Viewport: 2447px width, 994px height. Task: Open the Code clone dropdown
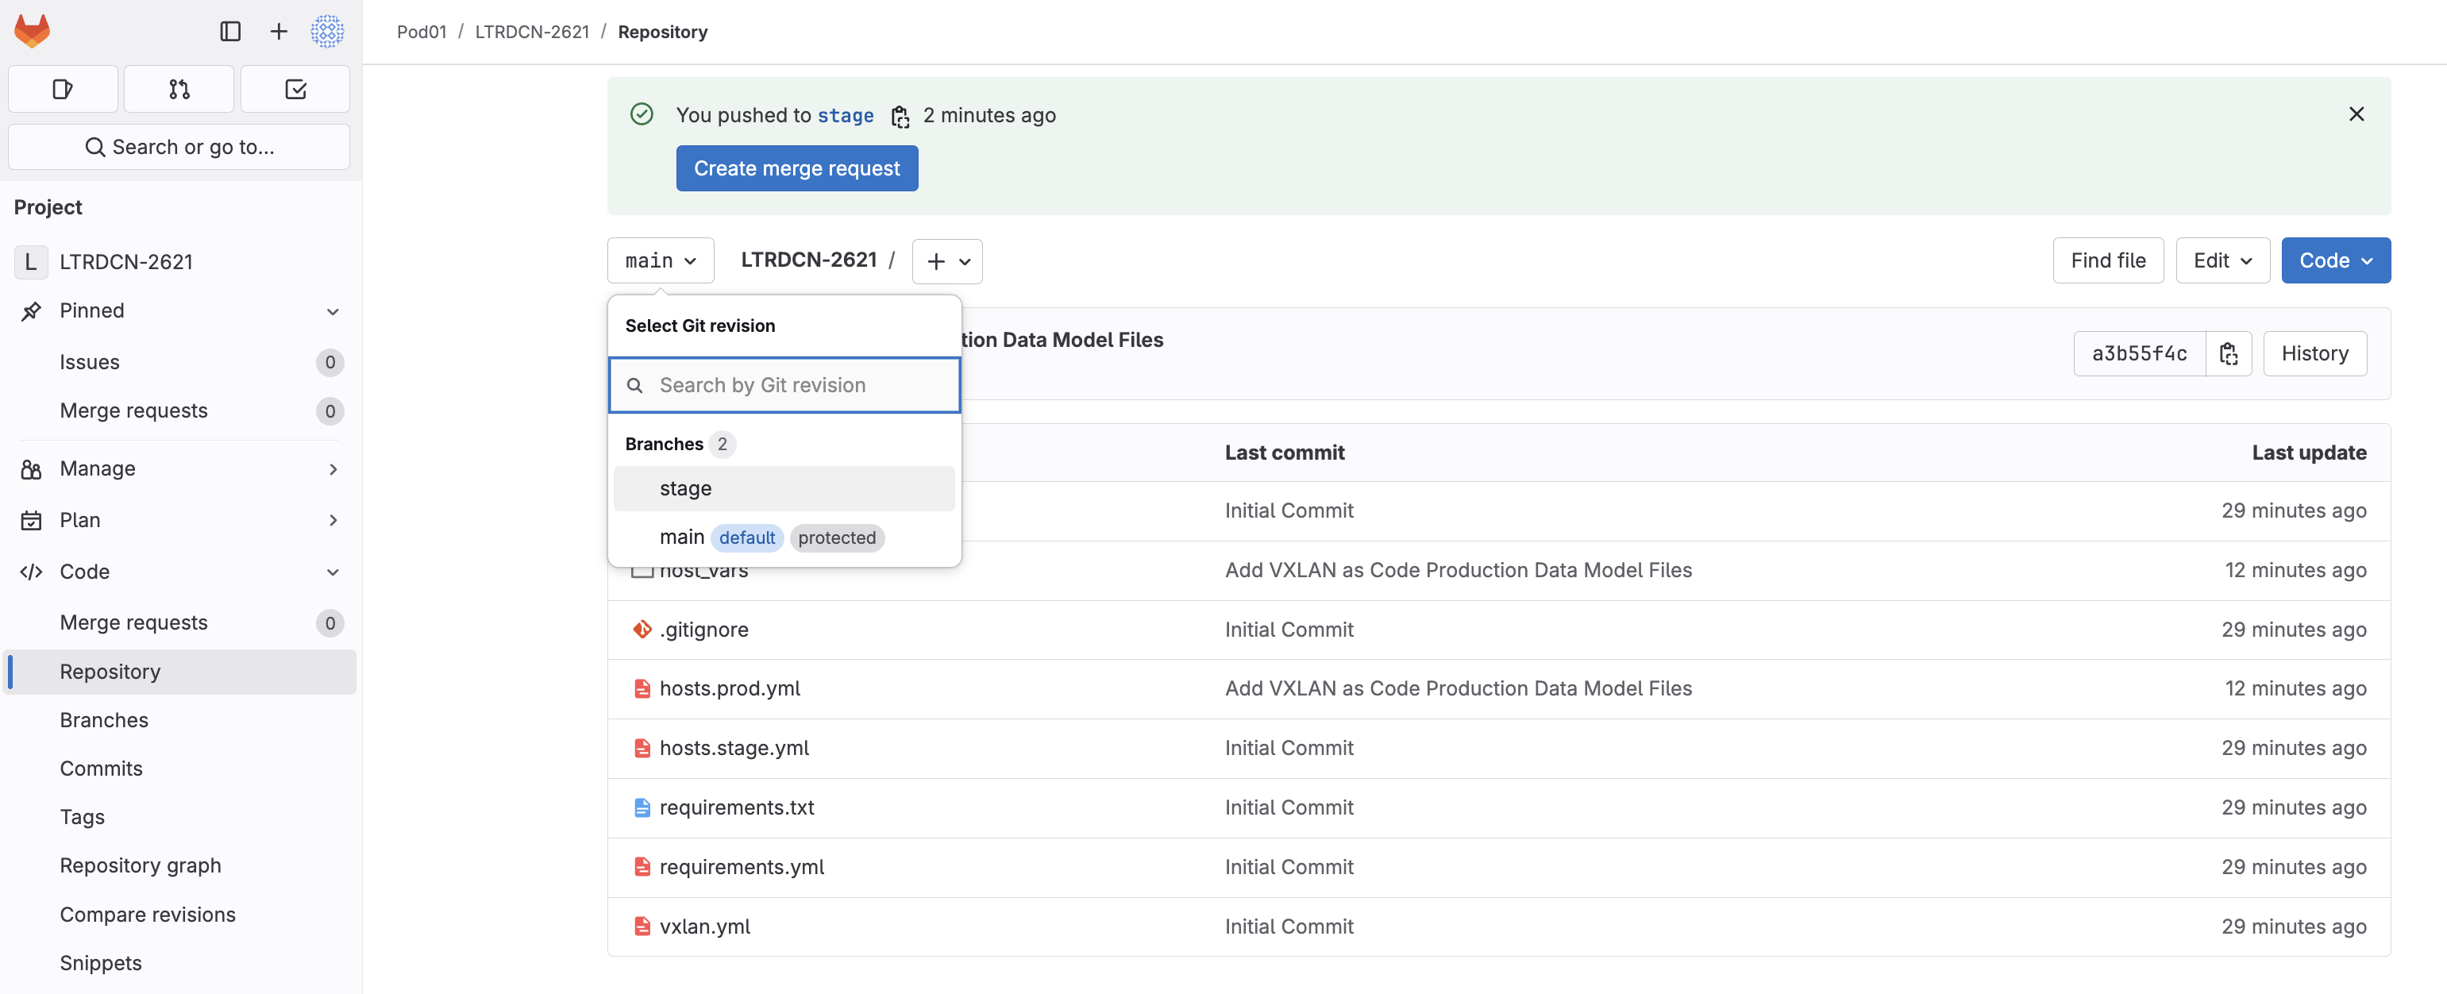[x=2335, y=260]
